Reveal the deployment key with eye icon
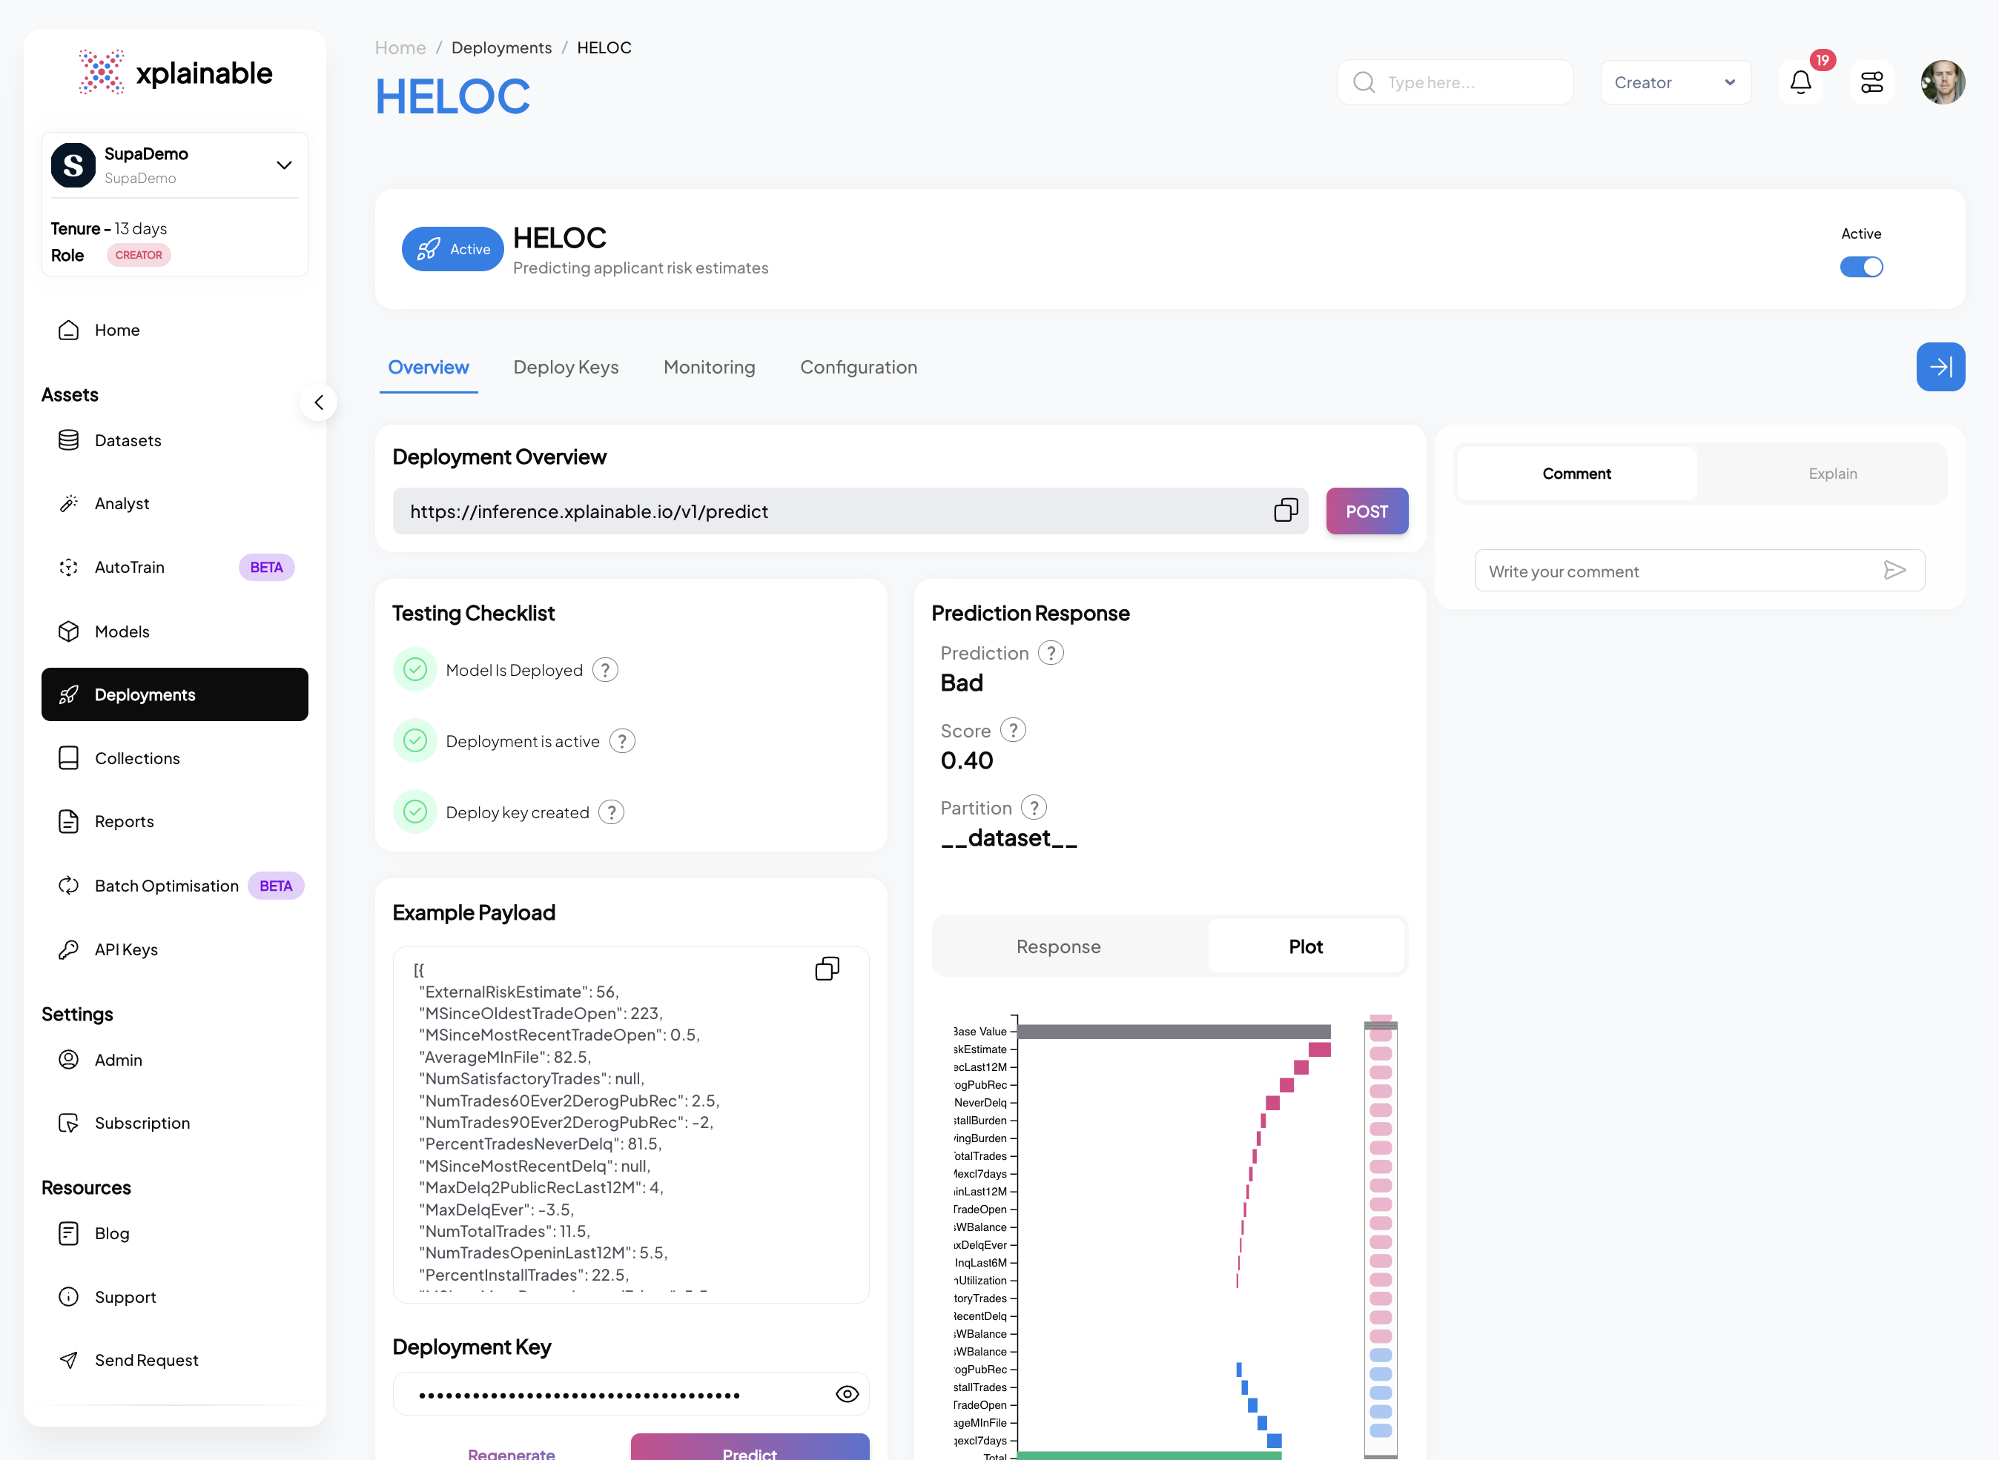The image size is (1999, 1460). [846, 1394]
